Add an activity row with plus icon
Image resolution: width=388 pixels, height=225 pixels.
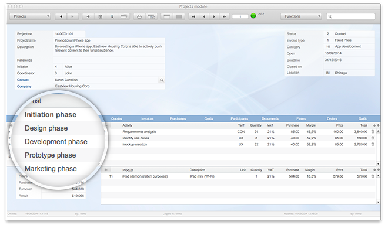pos(106,125)
